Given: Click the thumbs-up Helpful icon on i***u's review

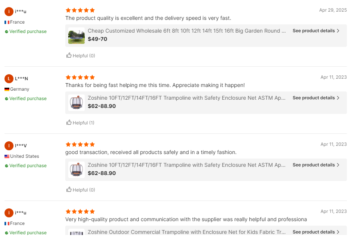Looking at the screenshot, I should pyautogui.click(x=69, y=55).
